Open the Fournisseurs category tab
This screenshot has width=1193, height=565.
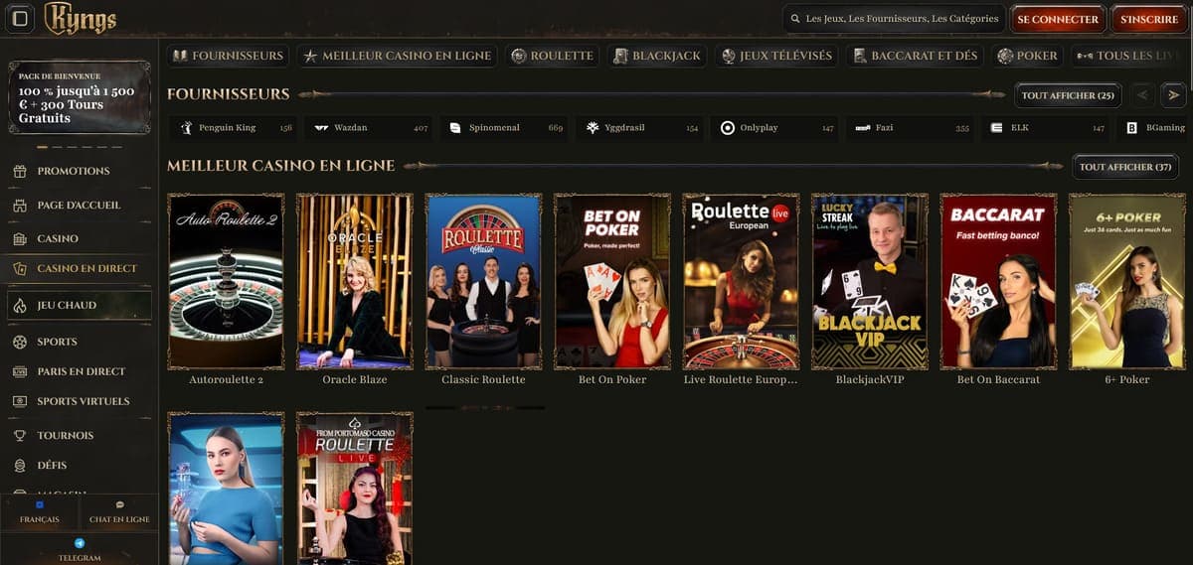[228, 56]
